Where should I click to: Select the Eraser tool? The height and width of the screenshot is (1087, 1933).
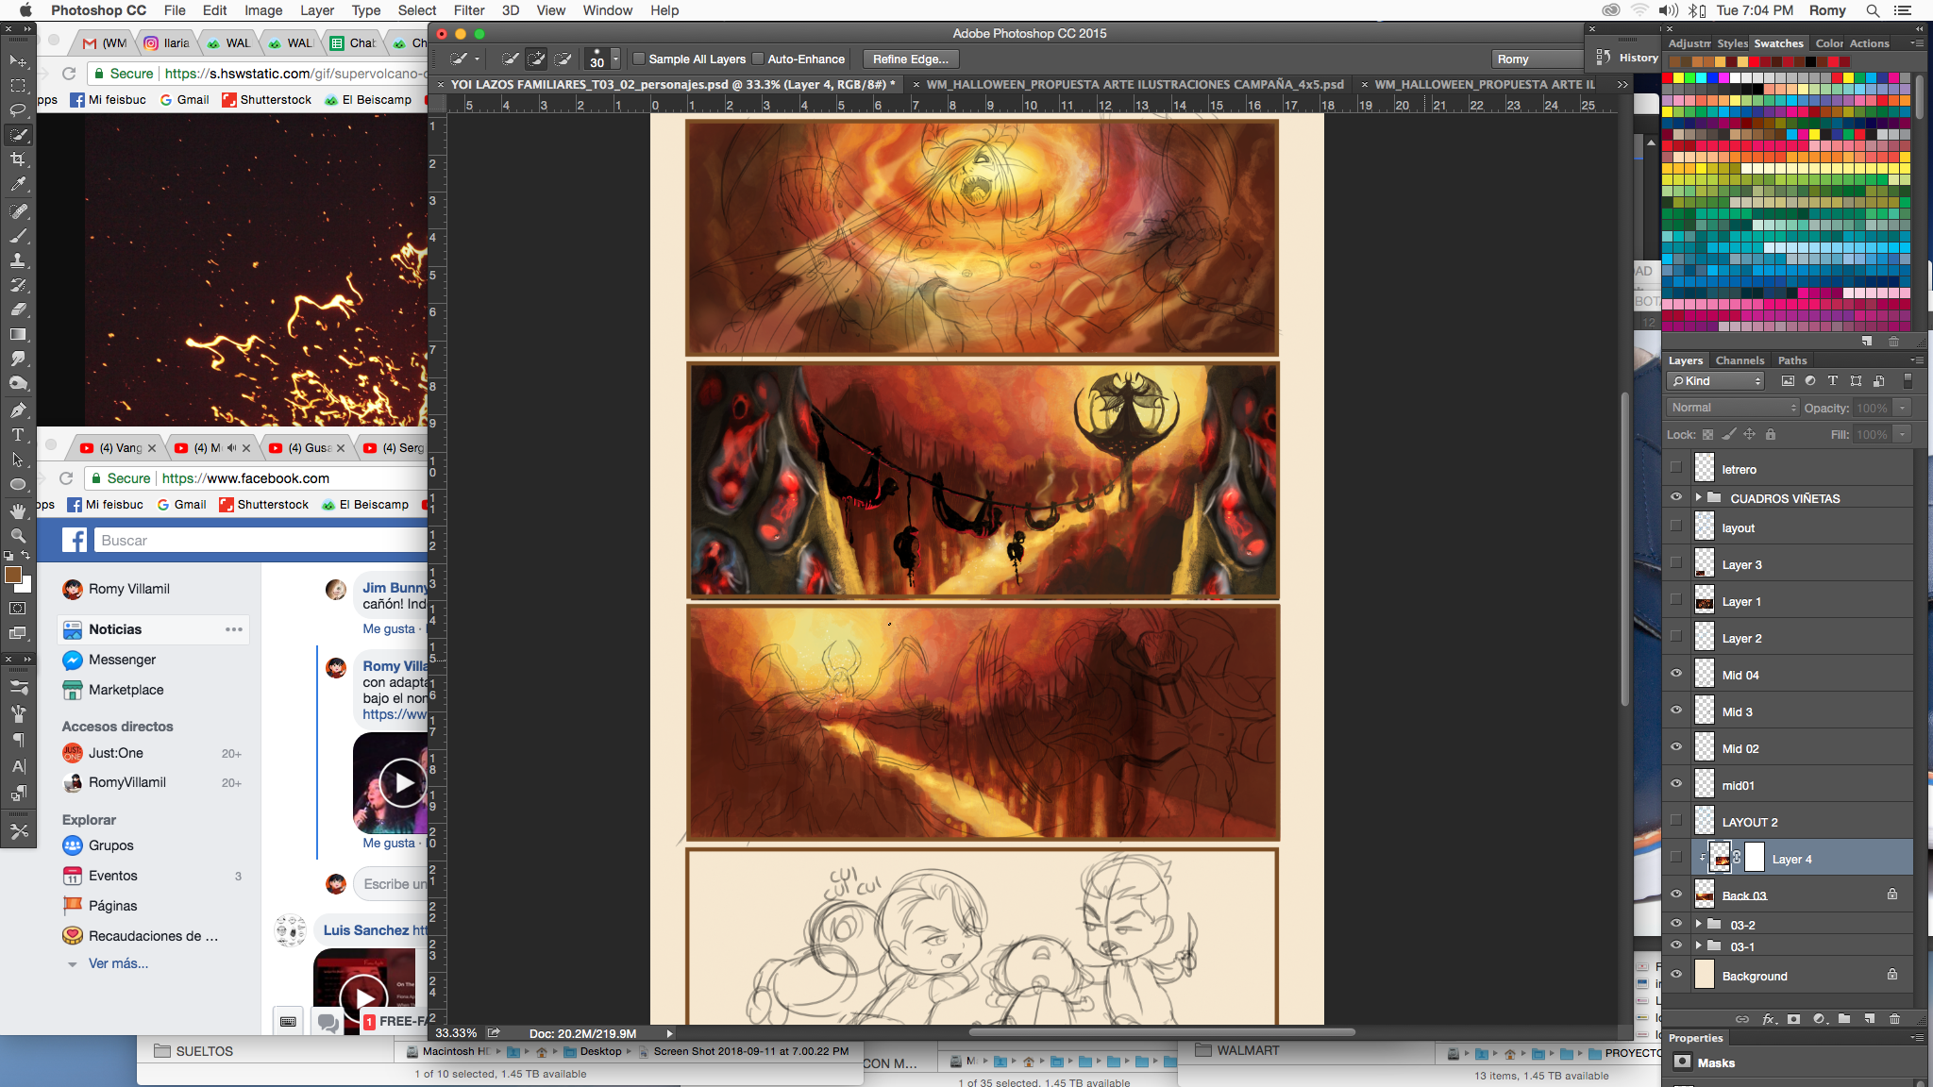click(x=17, y=309)
